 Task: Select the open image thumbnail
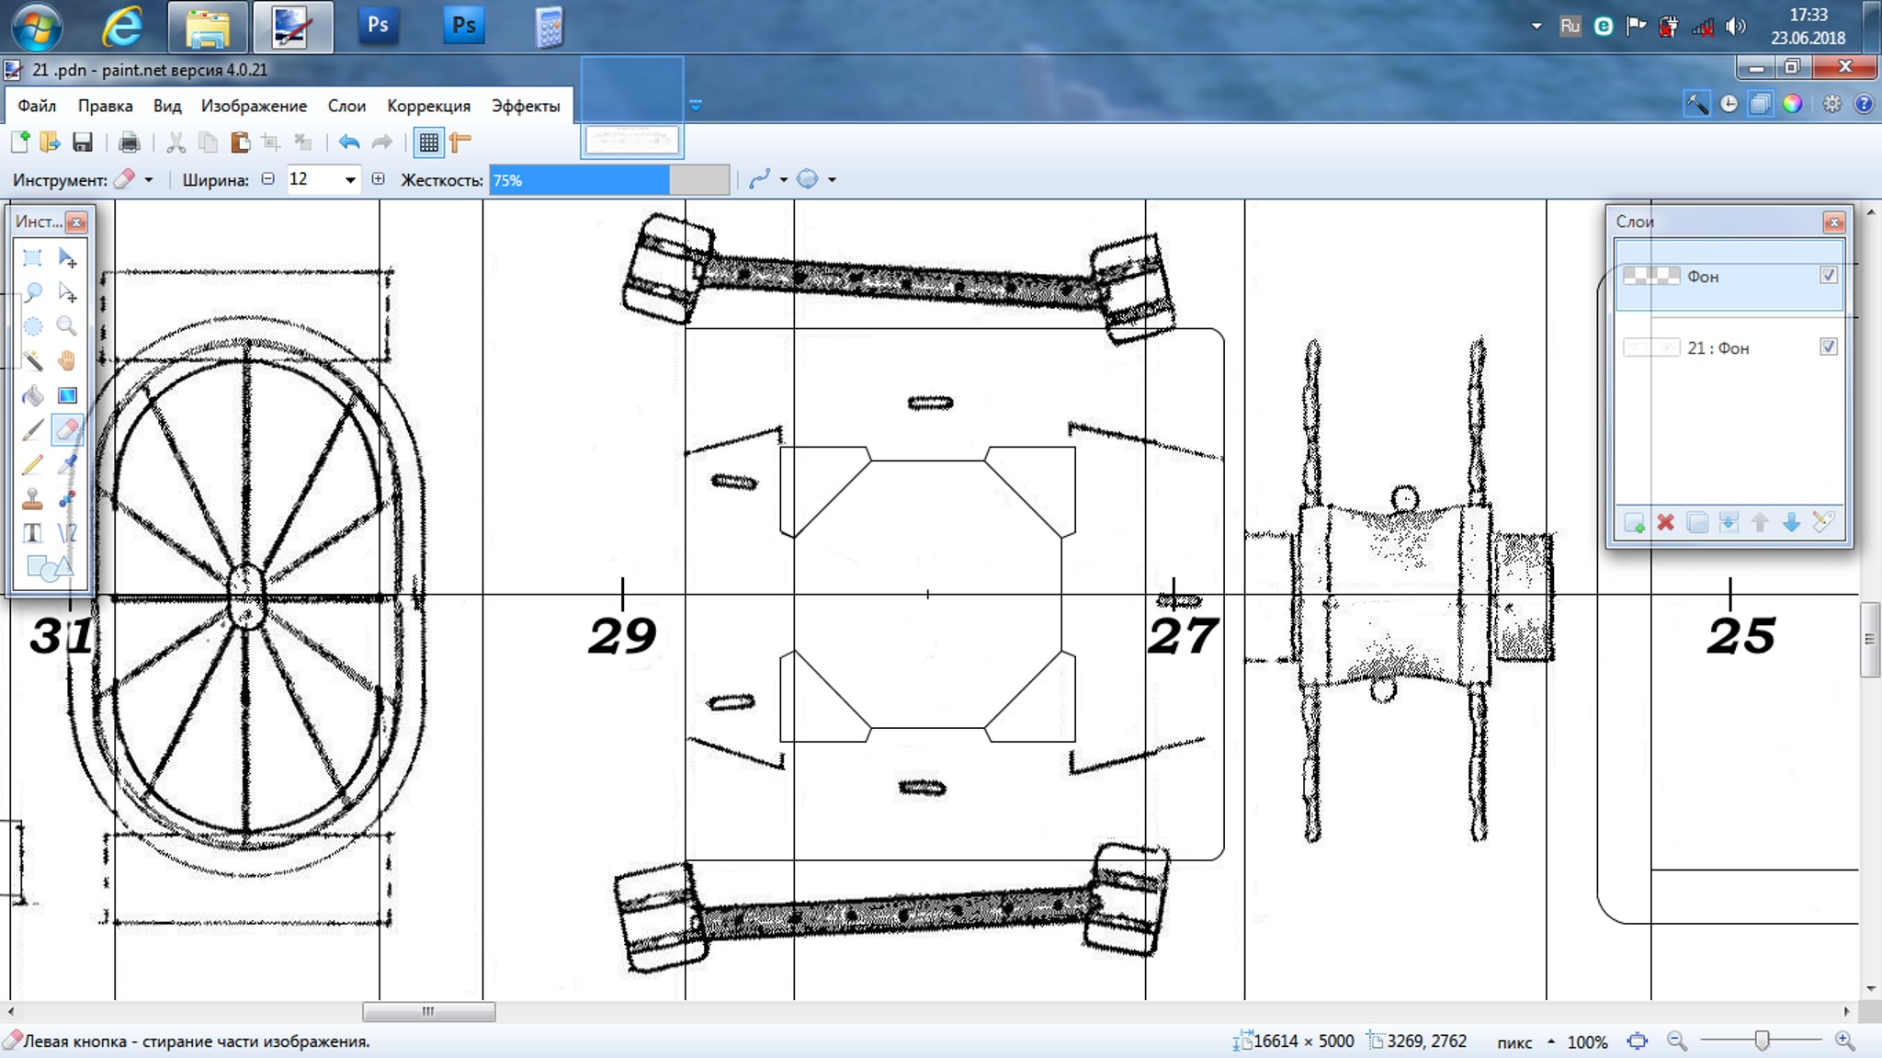coord(632,141)
